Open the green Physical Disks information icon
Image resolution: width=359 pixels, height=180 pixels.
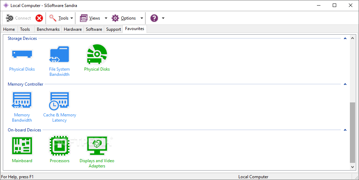pyautogui.click(x=97, y=54)
